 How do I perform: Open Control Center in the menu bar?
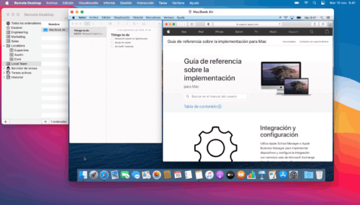pos(323,3)
